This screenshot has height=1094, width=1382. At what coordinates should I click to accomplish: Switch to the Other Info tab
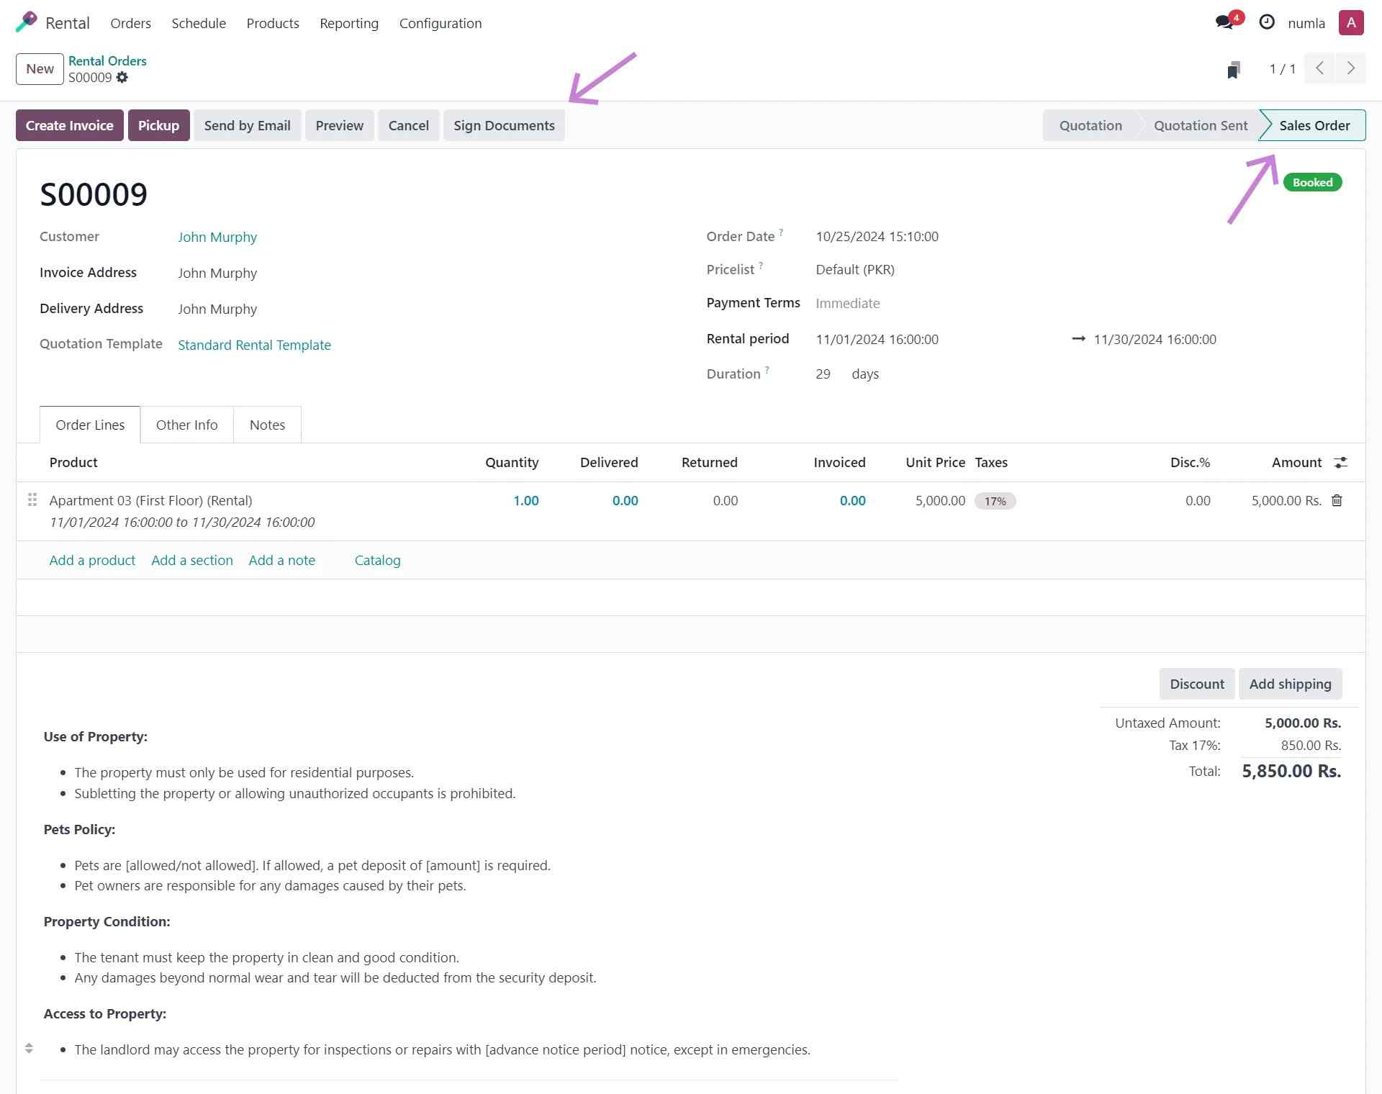point(187,424)
